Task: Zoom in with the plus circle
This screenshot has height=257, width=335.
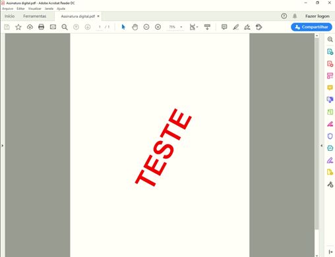Action: click(x=158, y=27)
